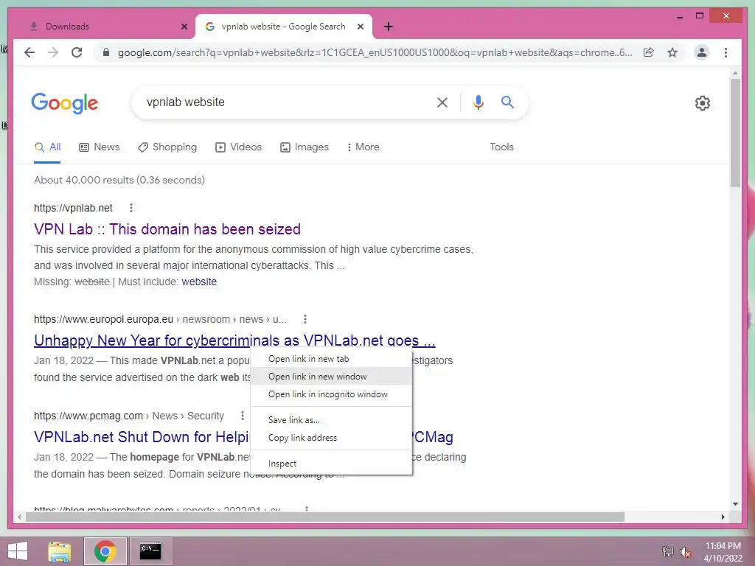Click the muted volume tray icon
The width and height of the screenshot is (755, 566).
click(685, 552)
